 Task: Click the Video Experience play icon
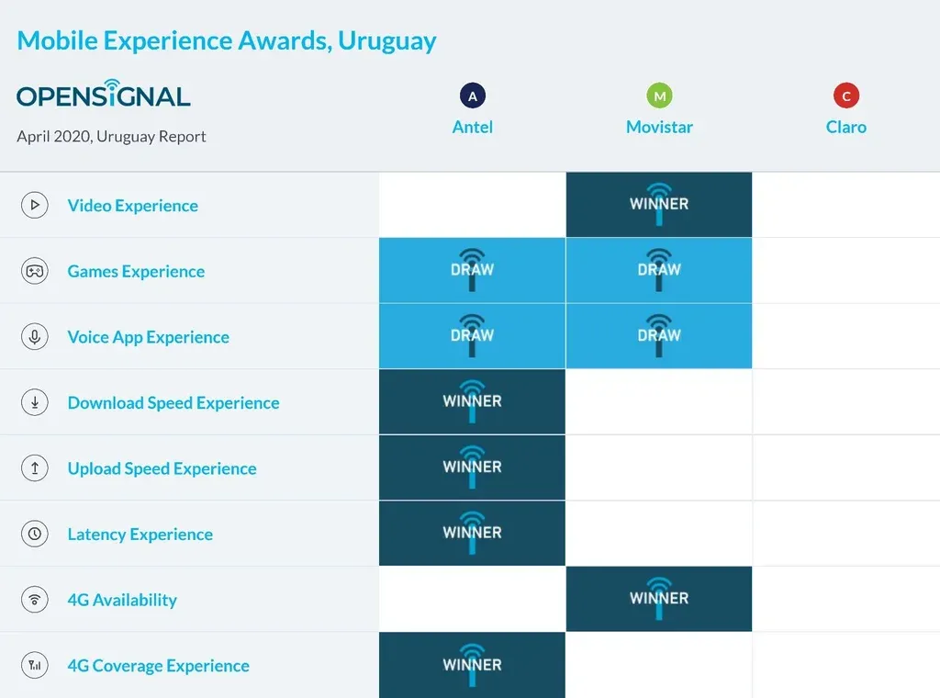click(x=35, y=205)
